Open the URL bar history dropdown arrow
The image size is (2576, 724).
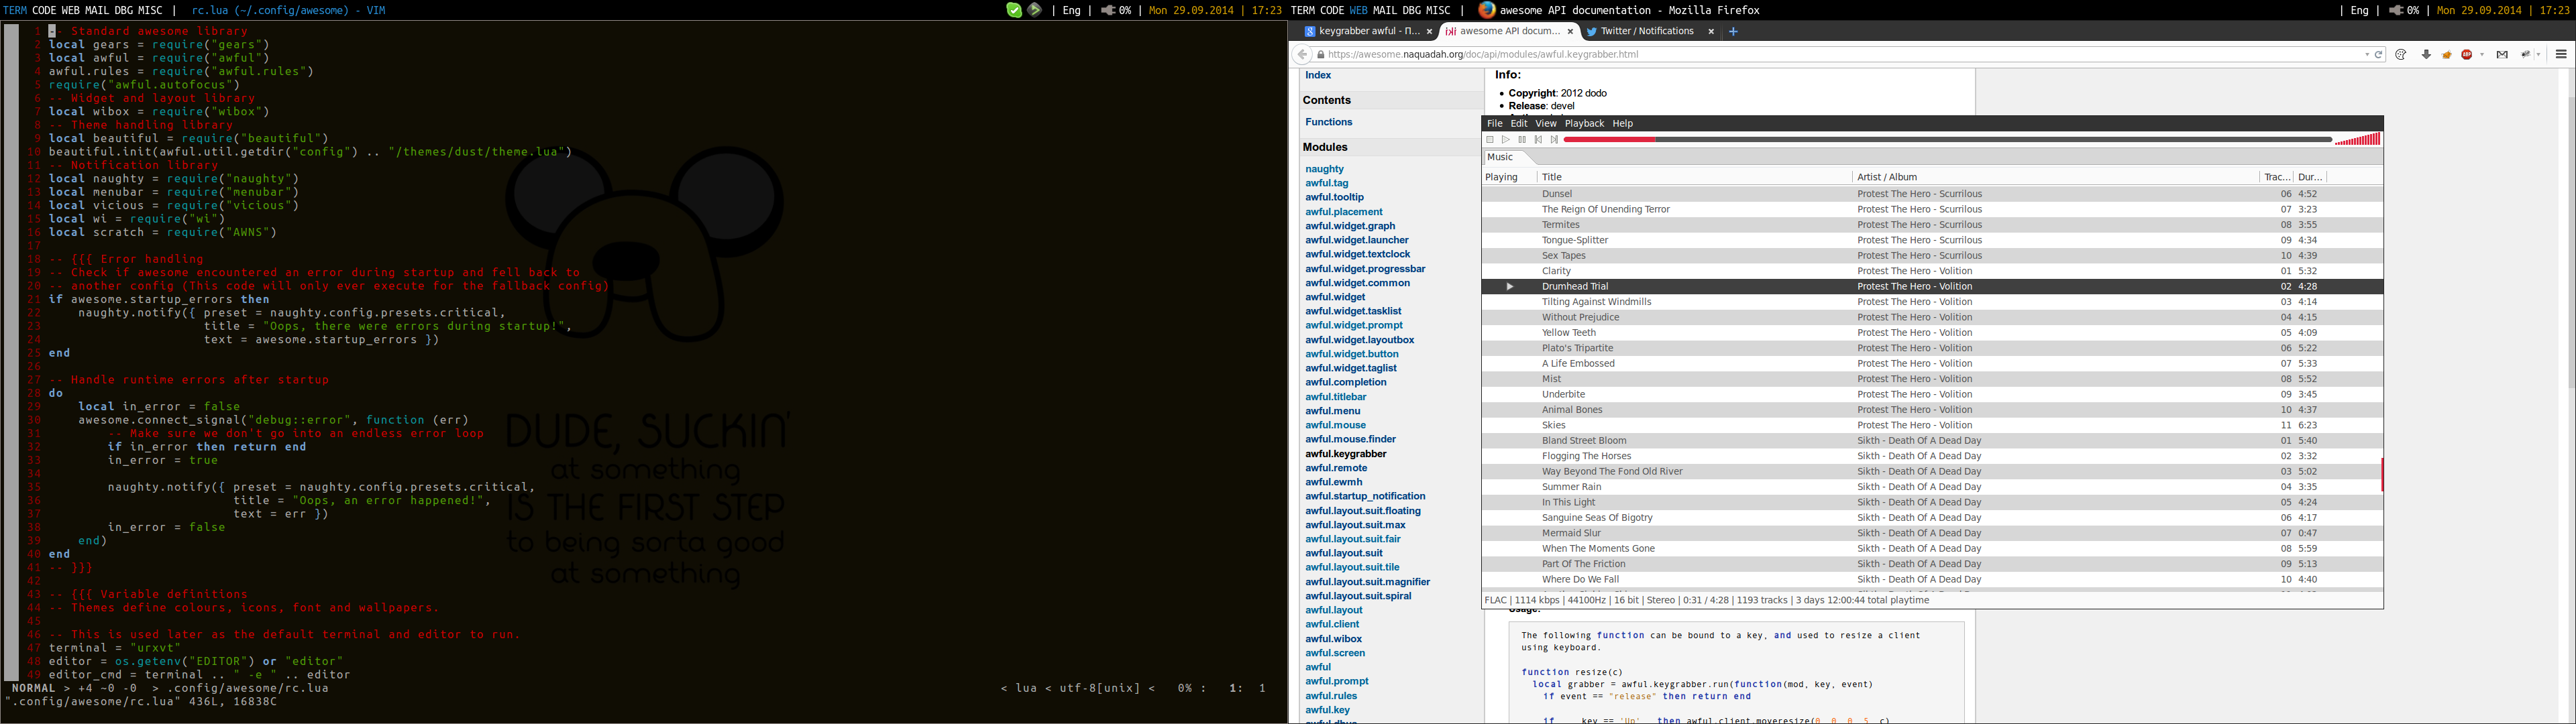pos(2367,54)
